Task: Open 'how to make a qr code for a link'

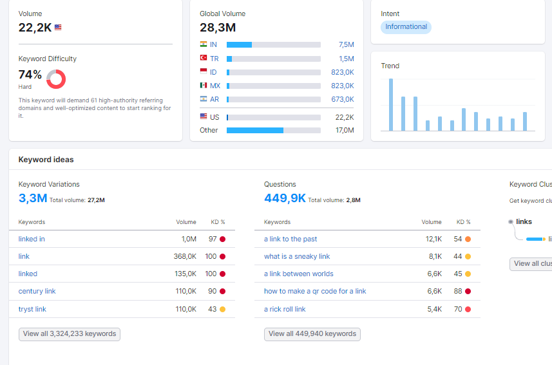Action: 315,291
